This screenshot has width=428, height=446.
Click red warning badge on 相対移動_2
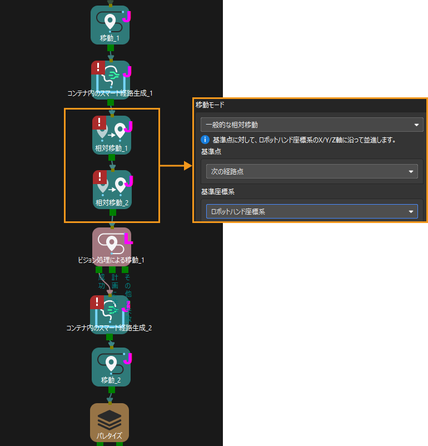[100, 177]
